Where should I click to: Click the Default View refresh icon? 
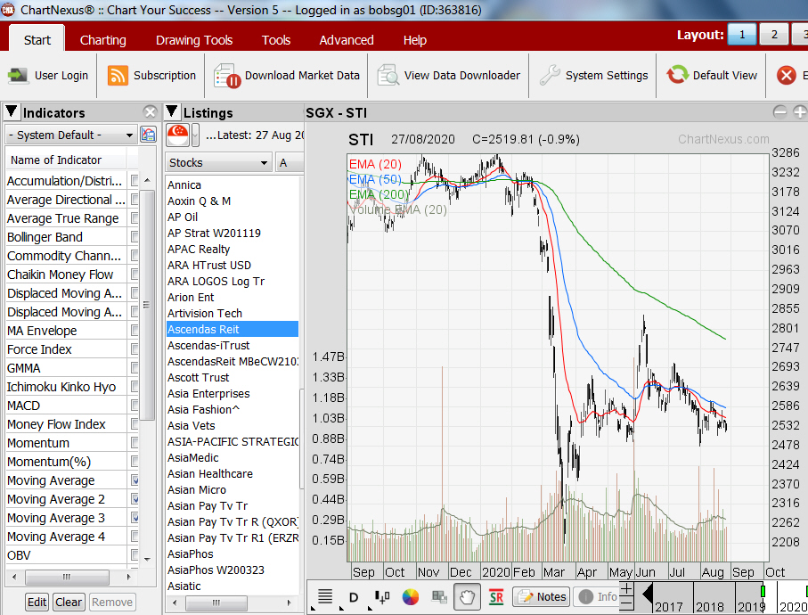[x=677, y=75]
